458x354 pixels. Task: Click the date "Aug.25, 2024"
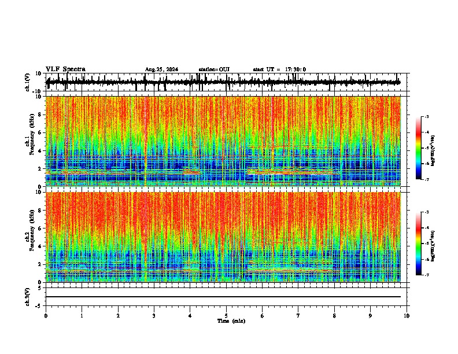point(161,69)
